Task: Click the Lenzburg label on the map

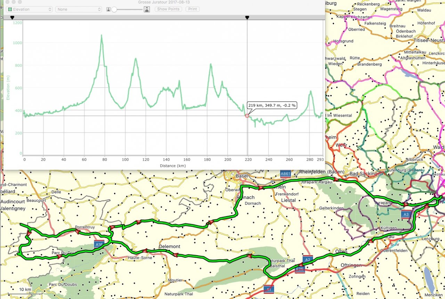Action: pyautogui.click(x=430, y=239)
